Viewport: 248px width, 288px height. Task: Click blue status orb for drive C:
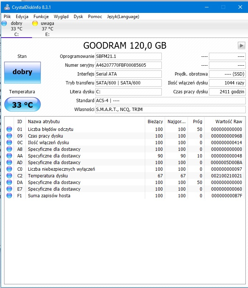click(4, 23)
